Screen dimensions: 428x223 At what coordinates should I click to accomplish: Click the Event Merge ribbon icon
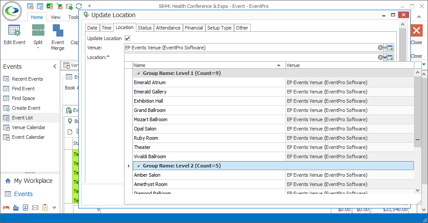tap(58, 30)
